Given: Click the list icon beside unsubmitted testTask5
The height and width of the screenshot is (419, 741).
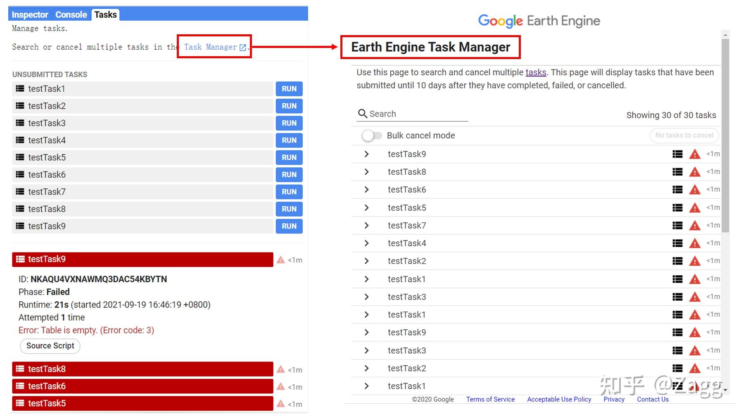Looking at the screenshot, I should [19, 157].
